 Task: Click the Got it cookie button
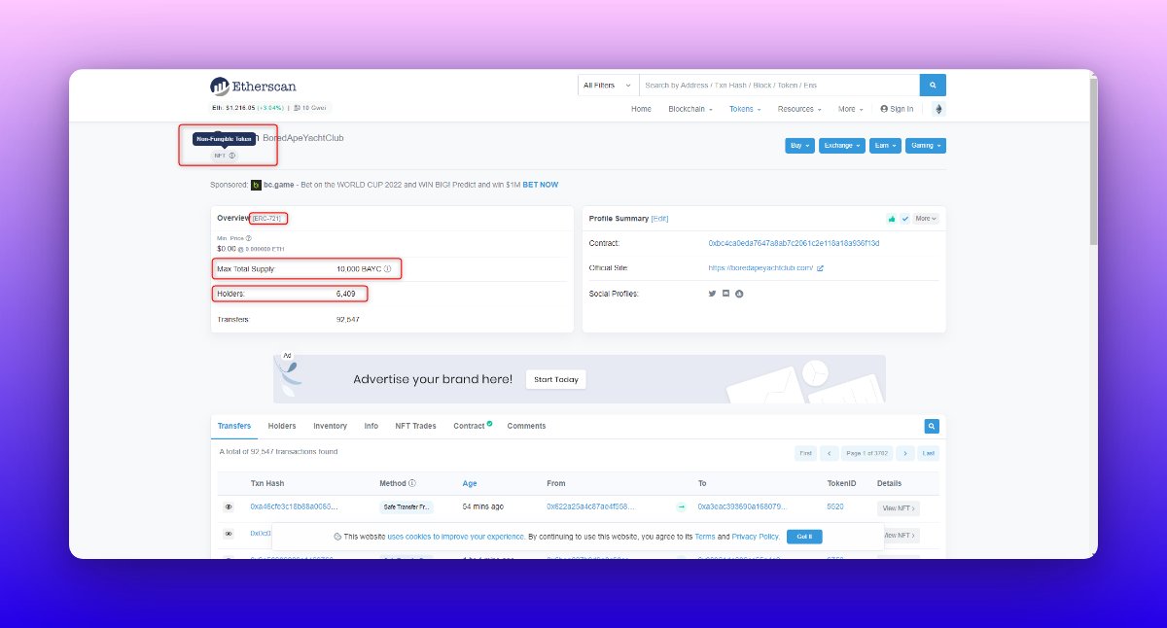pos(804,537)
